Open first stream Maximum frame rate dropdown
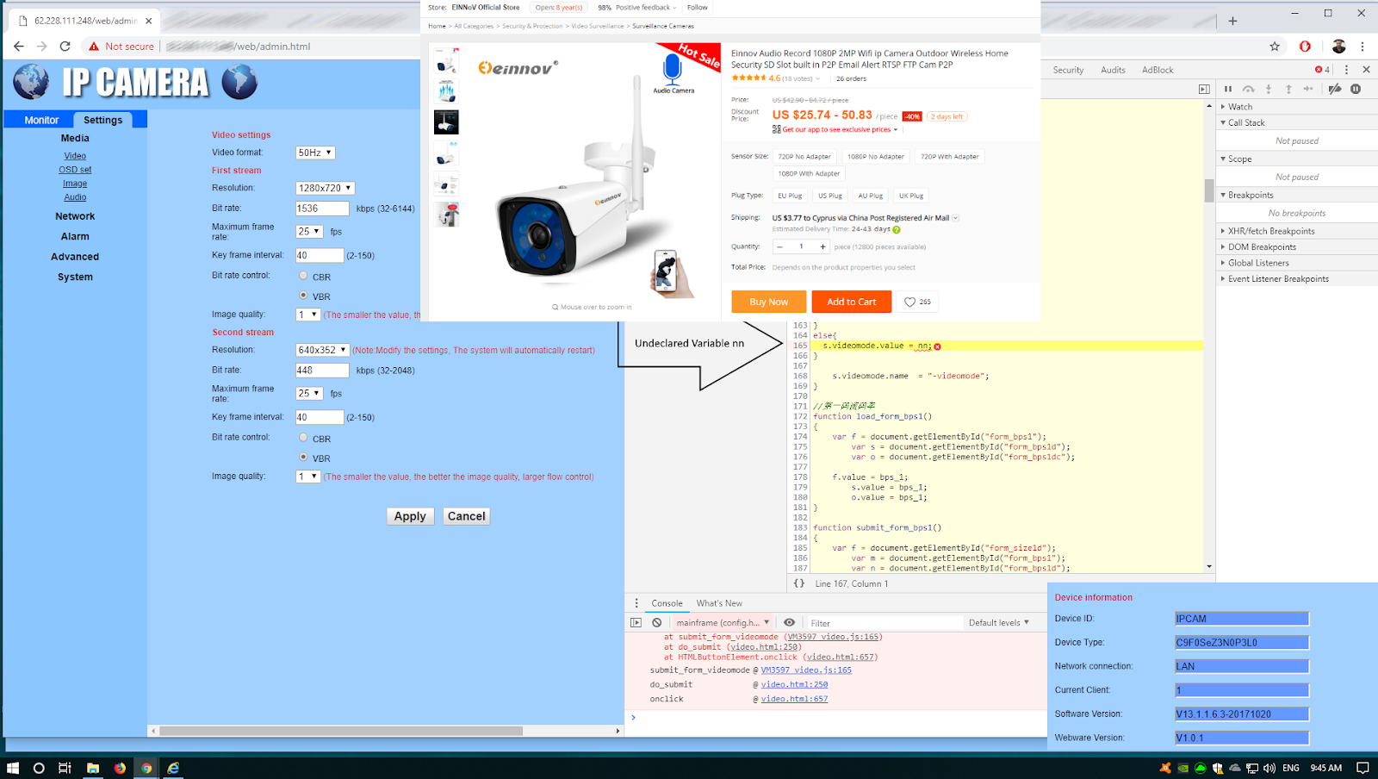Viewport: 1378px width, 779px height. tap(309, 232)
